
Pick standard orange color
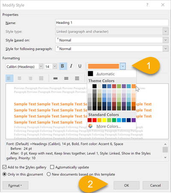(100, 120)
